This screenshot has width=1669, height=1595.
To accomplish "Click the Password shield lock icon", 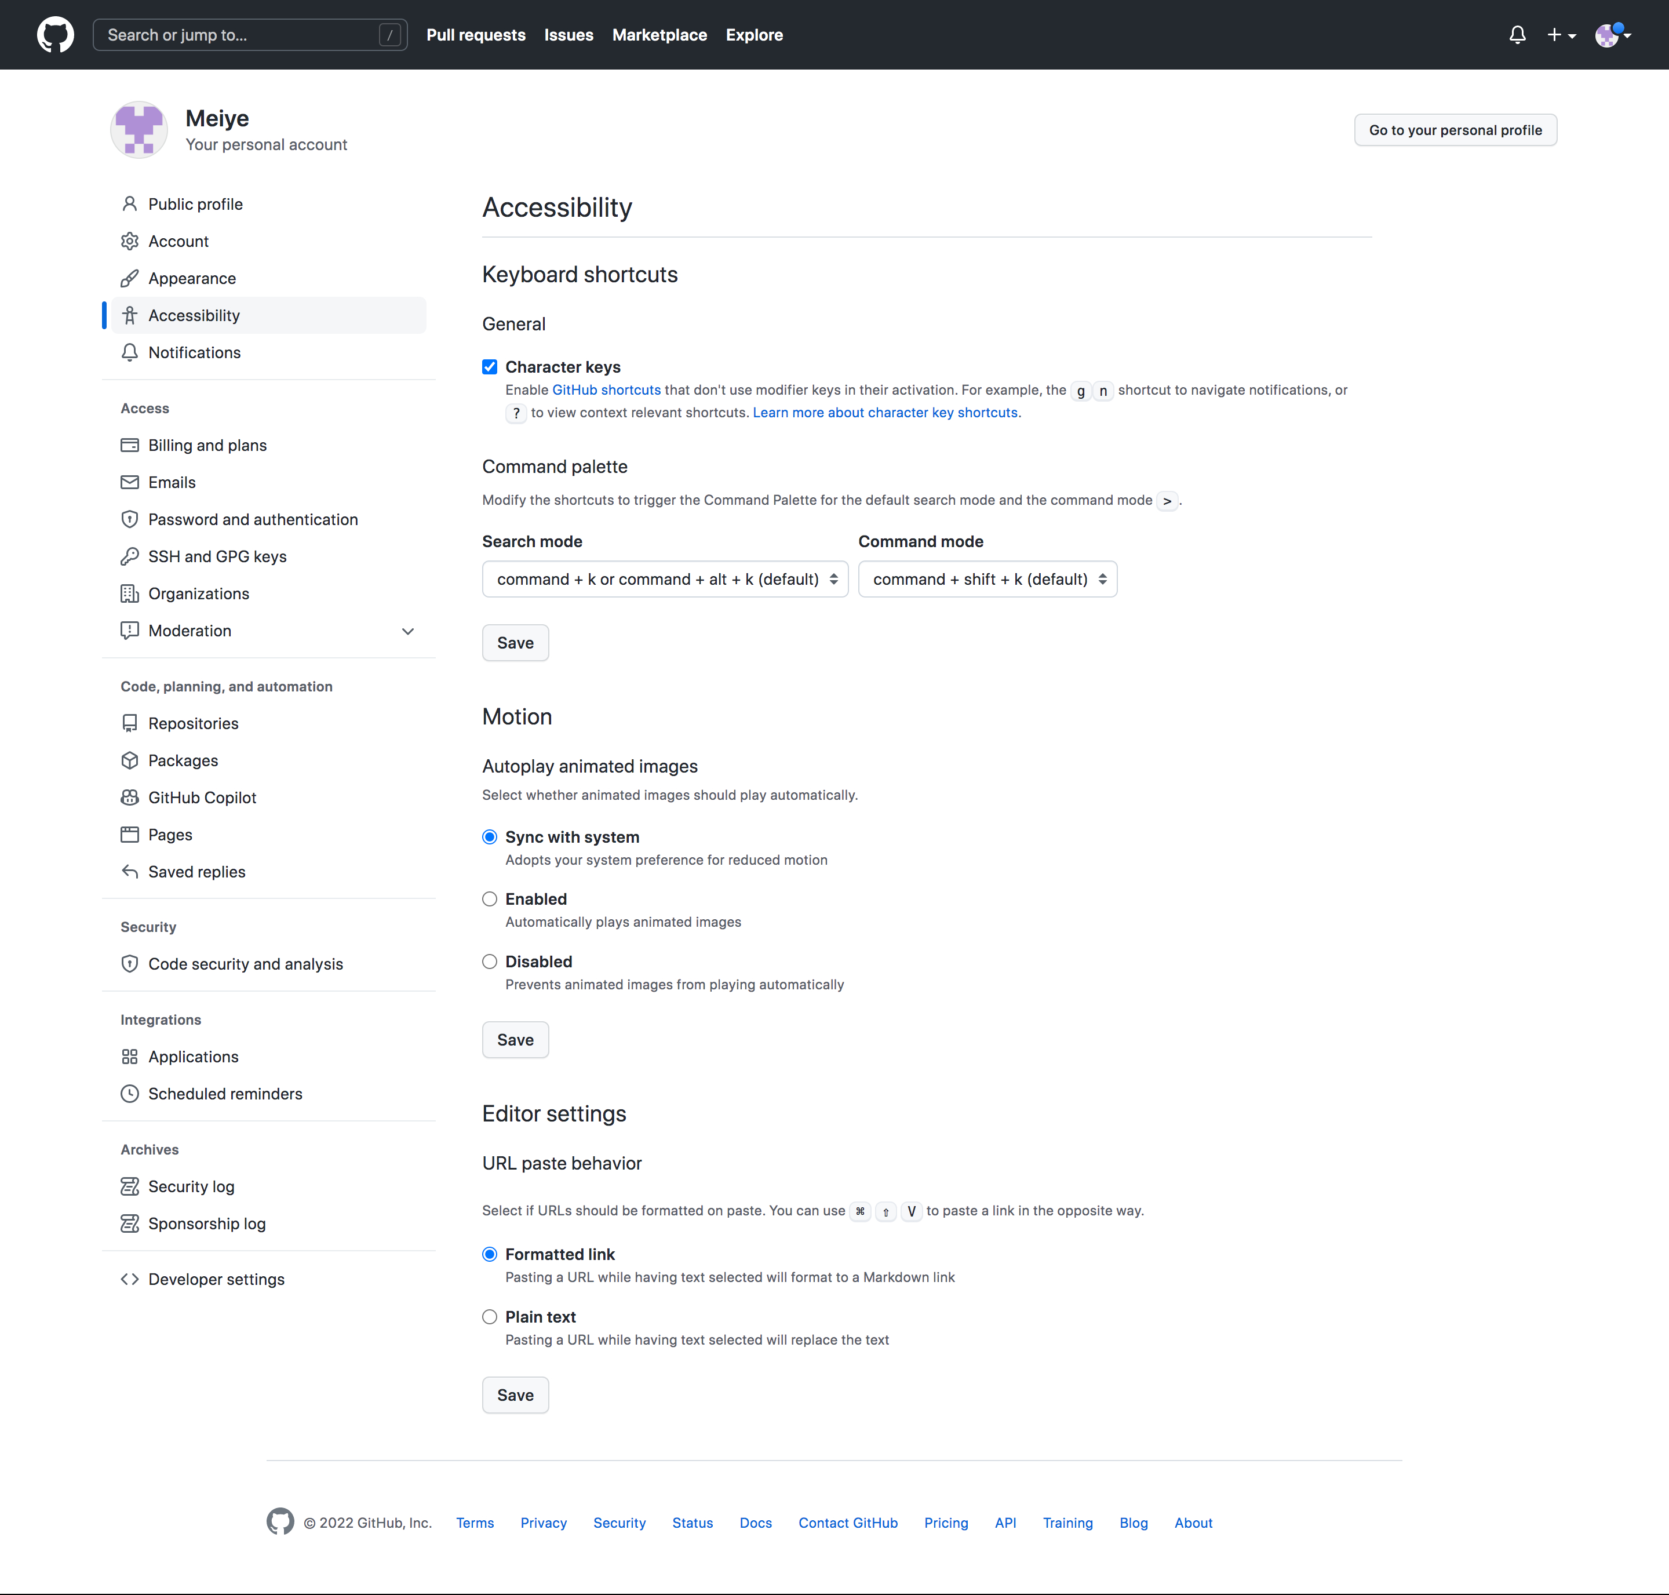I will coord(129,519).
